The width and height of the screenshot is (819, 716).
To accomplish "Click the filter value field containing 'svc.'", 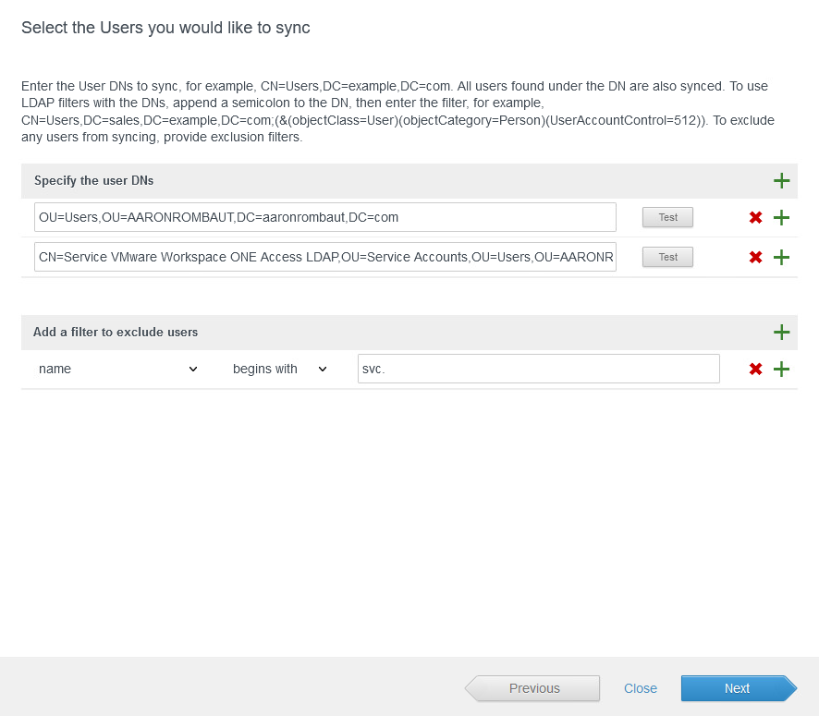I will [x=538, y=369].
